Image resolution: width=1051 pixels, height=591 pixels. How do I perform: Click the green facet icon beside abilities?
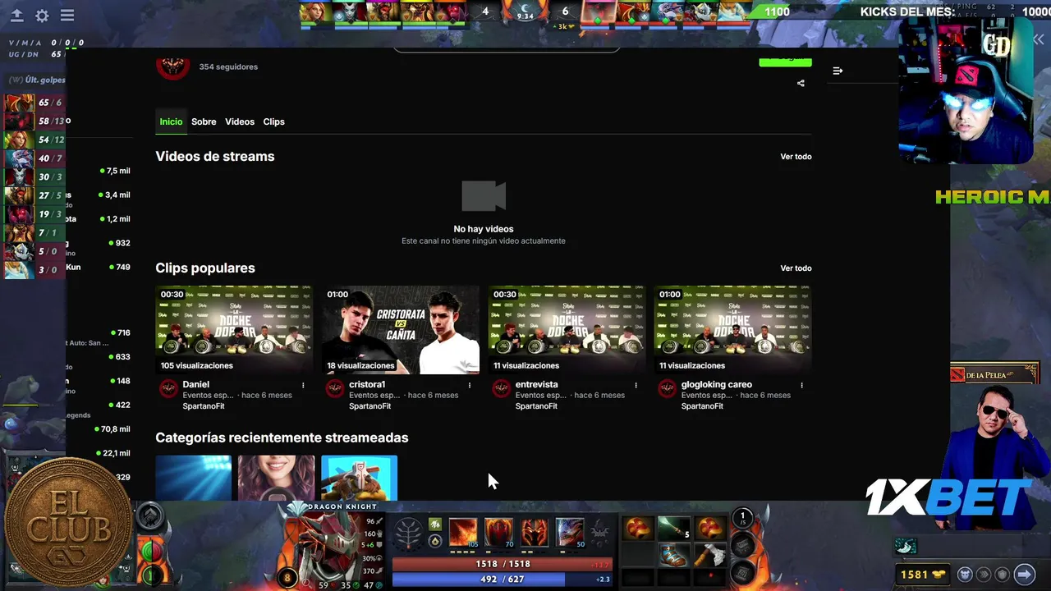coord(435,525)
